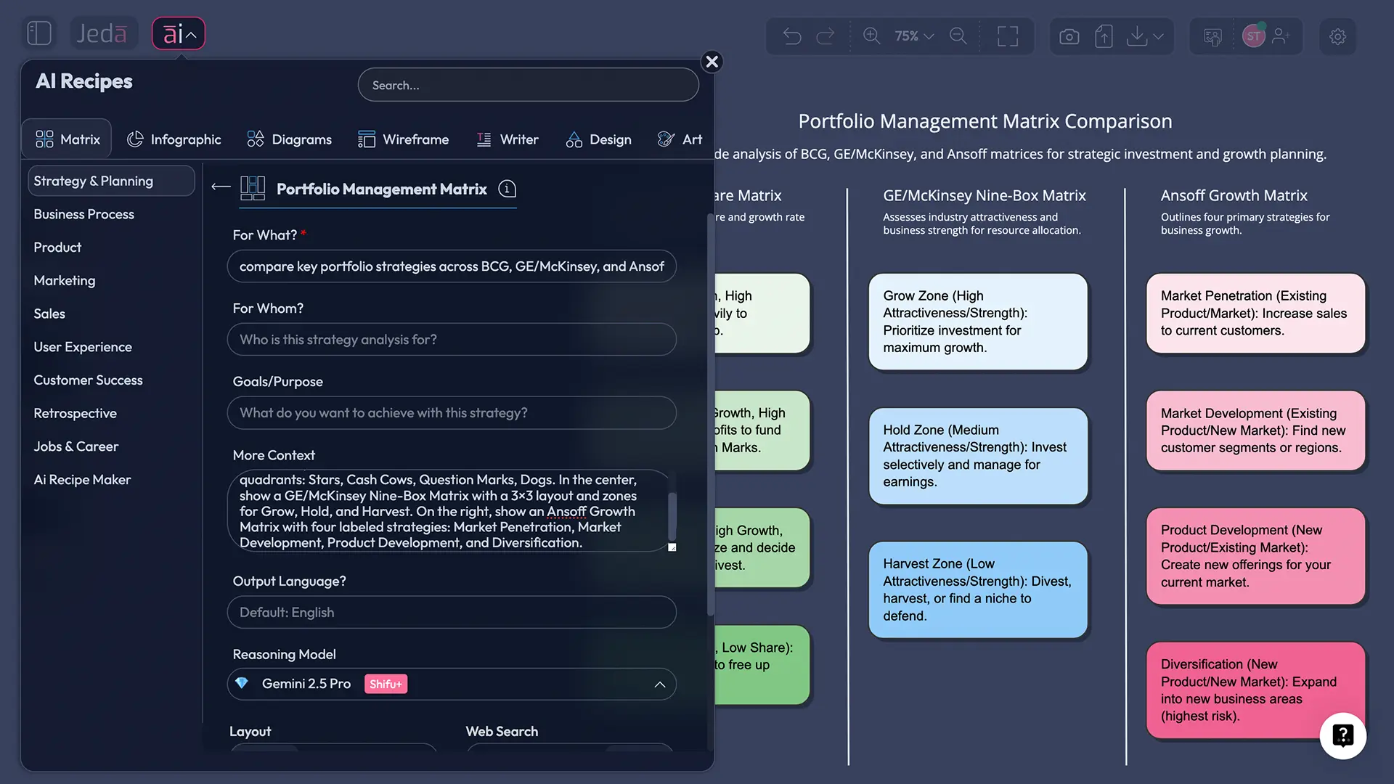Click the AI Recipes search field
The image size is (1394, 784).
[x=528, y=85]
